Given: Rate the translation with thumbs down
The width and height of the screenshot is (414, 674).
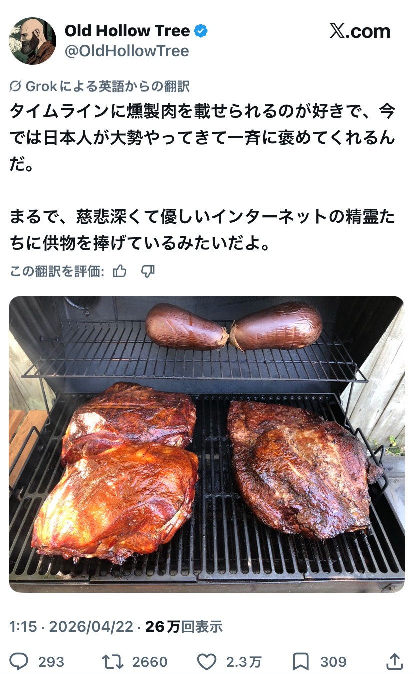Looking at the screenshot, I should (148, 271).
